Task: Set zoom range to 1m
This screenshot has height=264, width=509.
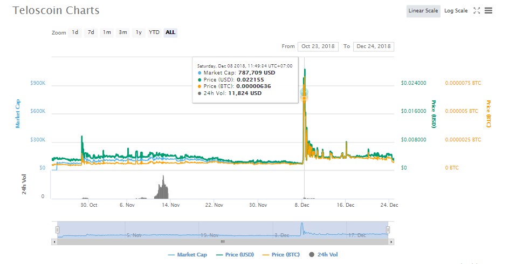Action: click(x=107, y=32)
